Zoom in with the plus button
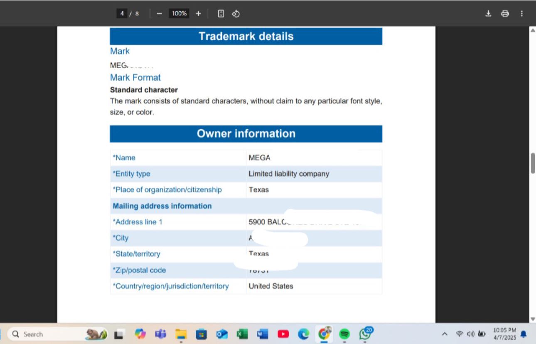Viewport: 536px width, 344px height. (x=198, y=14)
